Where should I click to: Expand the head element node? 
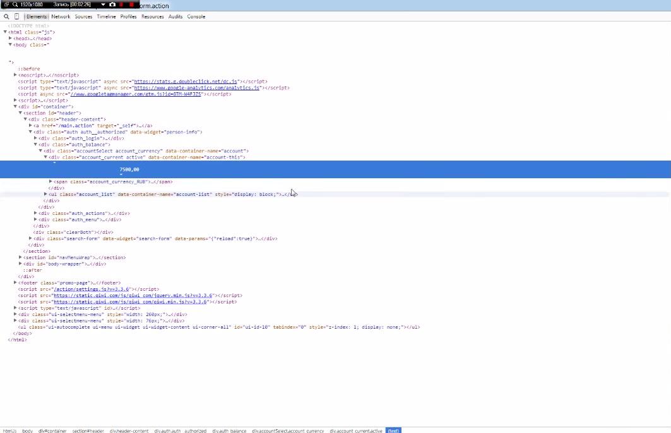pos(10,39)
